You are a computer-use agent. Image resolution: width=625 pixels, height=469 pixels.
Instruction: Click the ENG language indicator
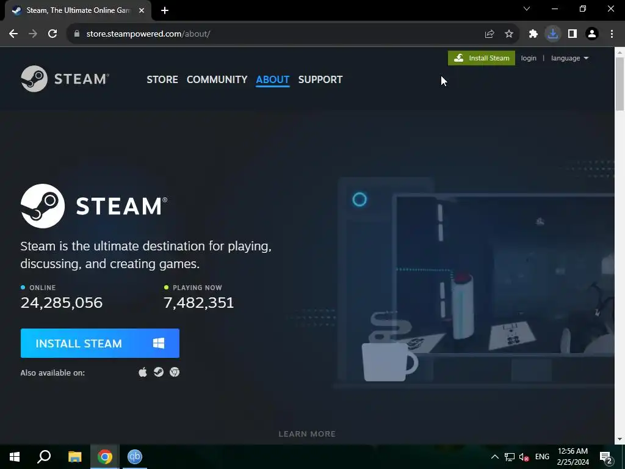coord(542,457)
